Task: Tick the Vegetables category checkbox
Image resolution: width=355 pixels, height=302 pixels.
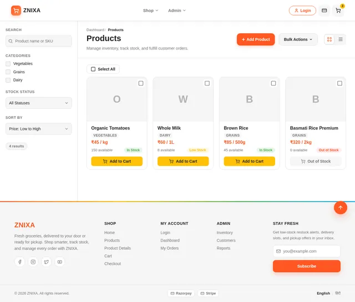Action: pyautogui.click(x=8, y=64)
